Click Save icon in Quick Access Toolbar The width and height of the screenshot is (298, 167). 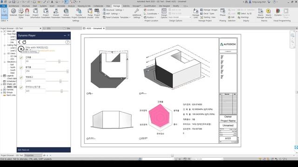coord(14,2)
